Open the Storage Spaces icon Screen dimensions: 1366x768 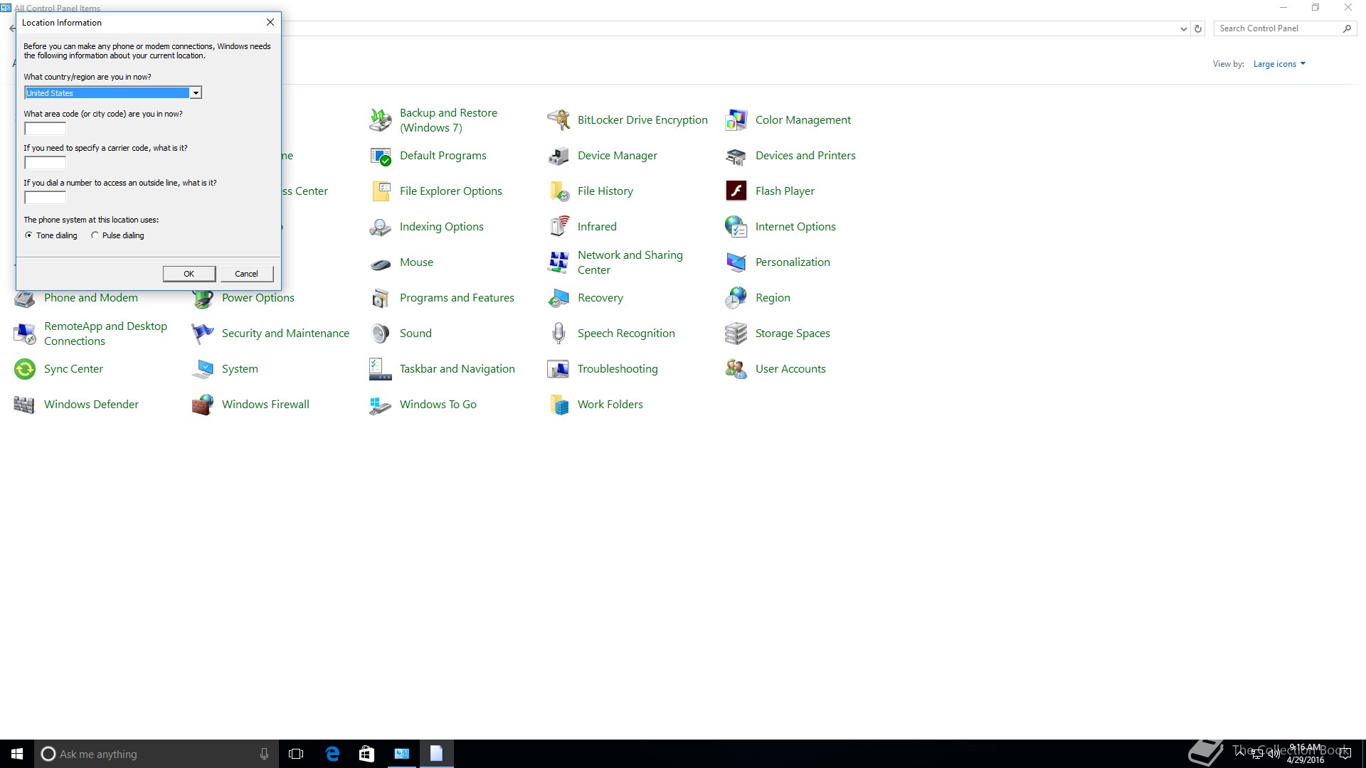click(736, 334)
